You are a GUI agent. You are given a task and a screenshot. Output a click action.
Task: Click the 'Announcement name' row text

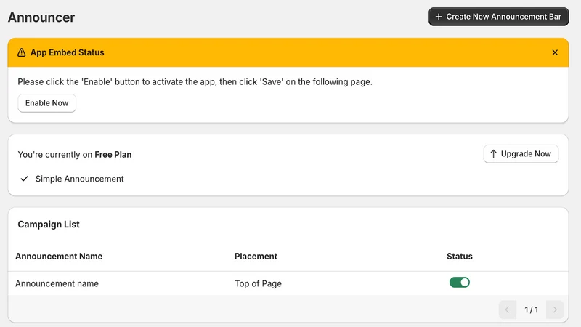(57, 283)
